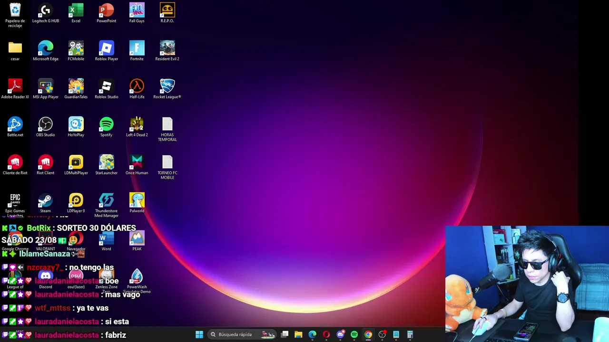Open Spotify from the taskbar
The width and height of the screenshot is (609, 342).
[354, 334]
